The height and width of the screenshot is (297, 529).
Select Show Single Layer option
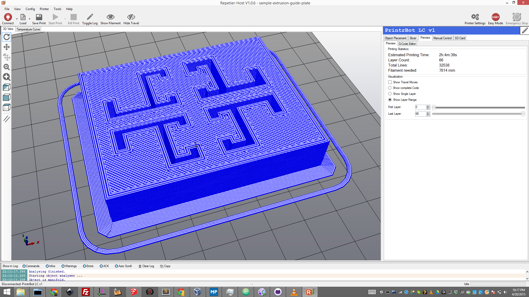click(x=390, y=94)
